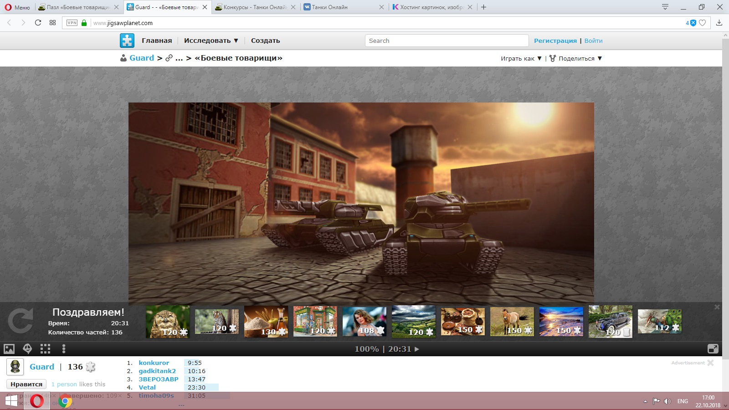Click Guard's avatar picture
The image size is (729, 410).
point(15,367)
